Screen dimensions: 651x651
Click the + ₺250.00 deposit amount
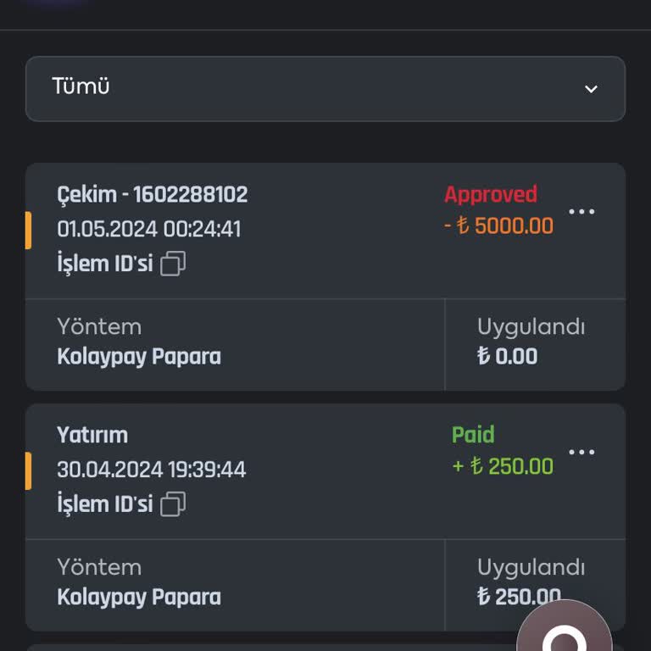point(503,466)
